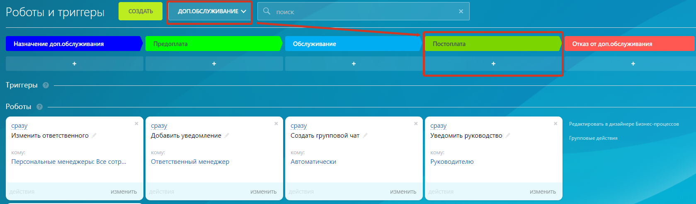The height and width of the screenshot is (204, 696).
Task: Click сразу timing in Уведомить руководство card
Action: coord(438,126)
